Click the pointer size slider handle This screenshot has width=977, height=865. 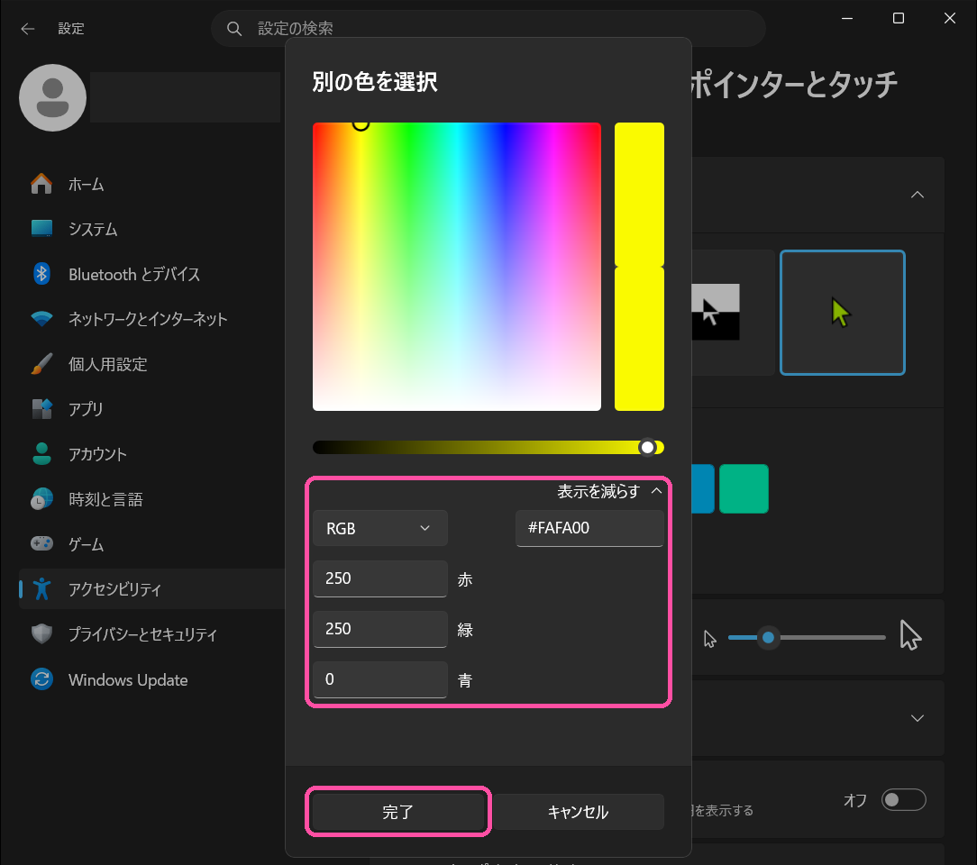(768, 637)
